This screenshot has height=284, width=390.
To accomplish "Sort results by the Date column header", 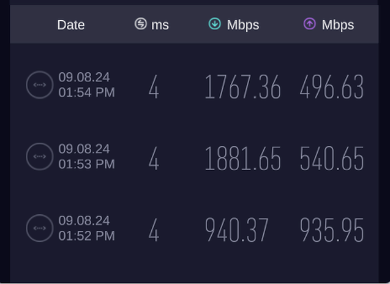I will point(71,25).
